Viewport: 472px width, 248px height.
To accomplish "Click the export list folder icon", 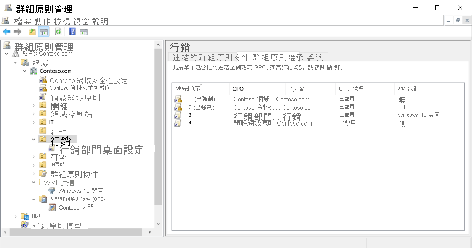I will pyautogui.click(x=32, y=32).
